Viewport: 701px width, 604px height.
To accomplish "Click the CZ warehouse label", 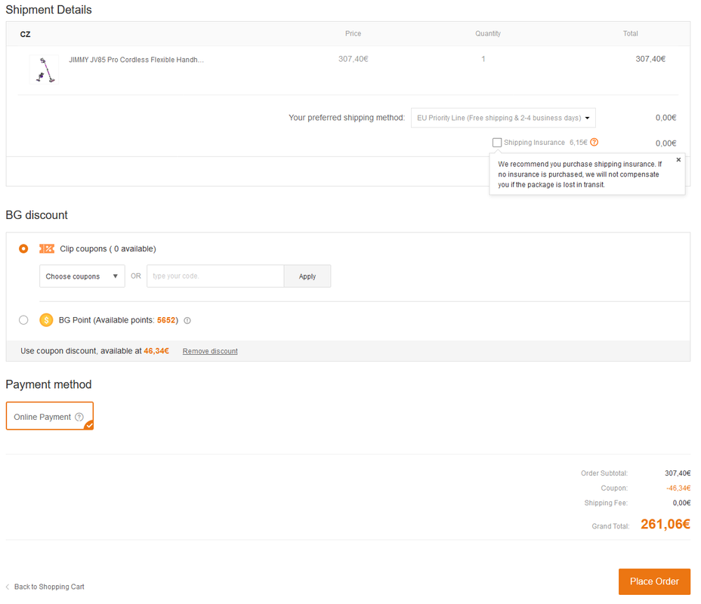I will pyautogui.click(x=26, y=35).
